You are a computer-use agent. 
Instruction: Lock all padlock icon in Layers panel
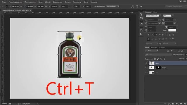[165, 59]
